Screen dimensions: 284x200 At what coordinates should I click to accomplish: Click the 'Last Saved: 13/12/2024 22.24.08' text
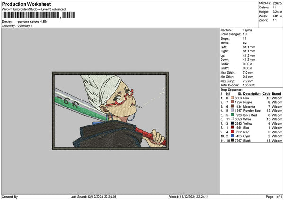point(93,197)
